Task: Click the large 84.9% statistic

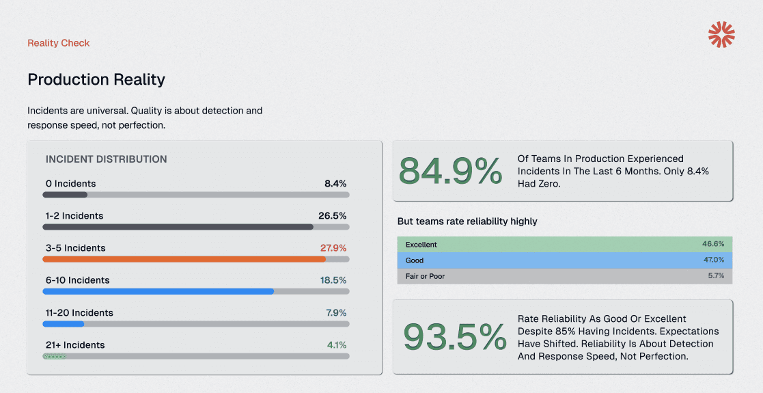Action: (x=451, y=171)
